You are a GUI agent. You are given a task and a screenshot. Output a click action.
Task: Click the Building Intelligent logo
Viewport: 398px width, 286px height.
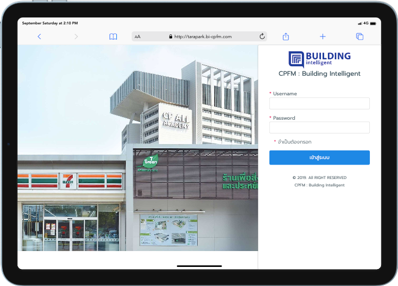pos(319,58)
